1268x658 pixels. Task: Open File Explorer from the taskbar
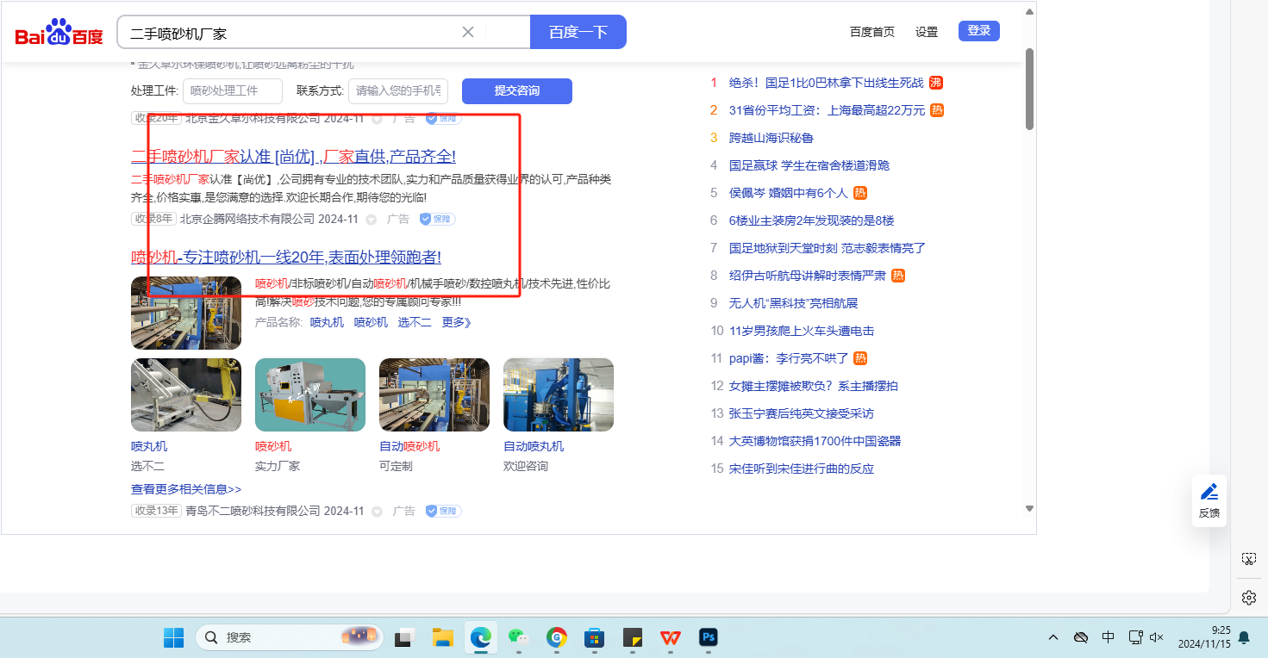point(443,637)
